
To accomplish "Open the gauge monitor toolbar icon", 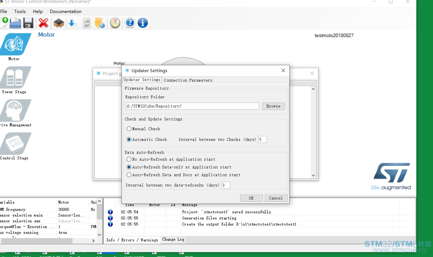I will (115, 23).
